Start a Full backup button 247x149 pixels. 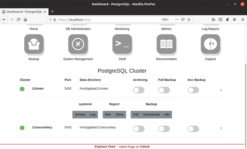click(135, 114)
